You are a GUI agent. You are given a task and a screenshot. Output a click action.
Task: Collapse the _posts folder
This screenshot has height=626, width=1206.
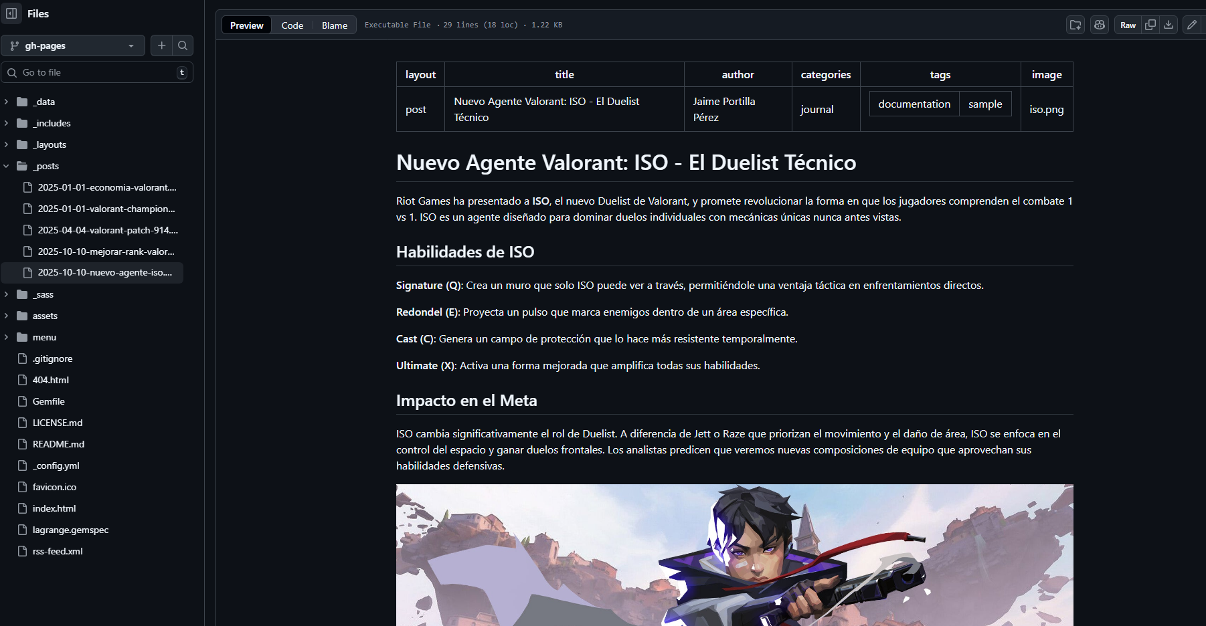7,166
